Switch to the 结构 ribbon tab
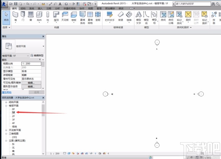 pos(23,8)
